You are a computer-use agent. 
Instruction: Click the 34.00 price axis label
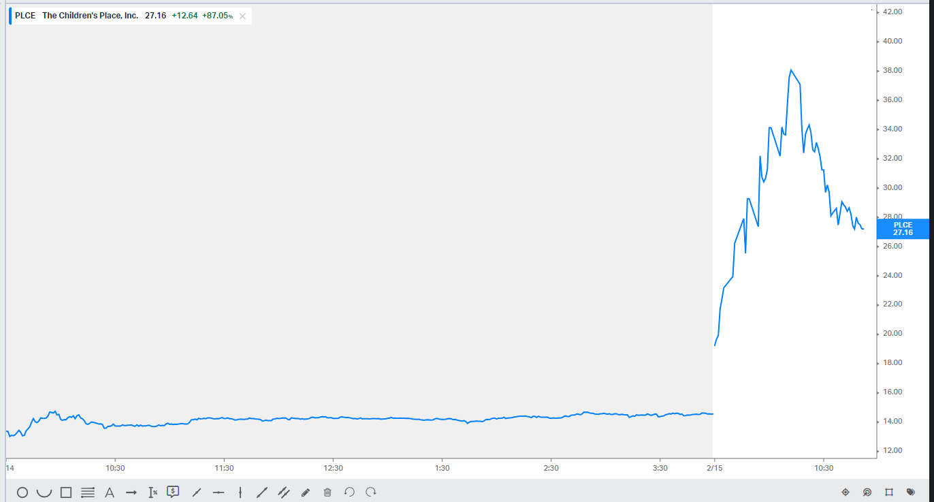click(x=892, y=129)
